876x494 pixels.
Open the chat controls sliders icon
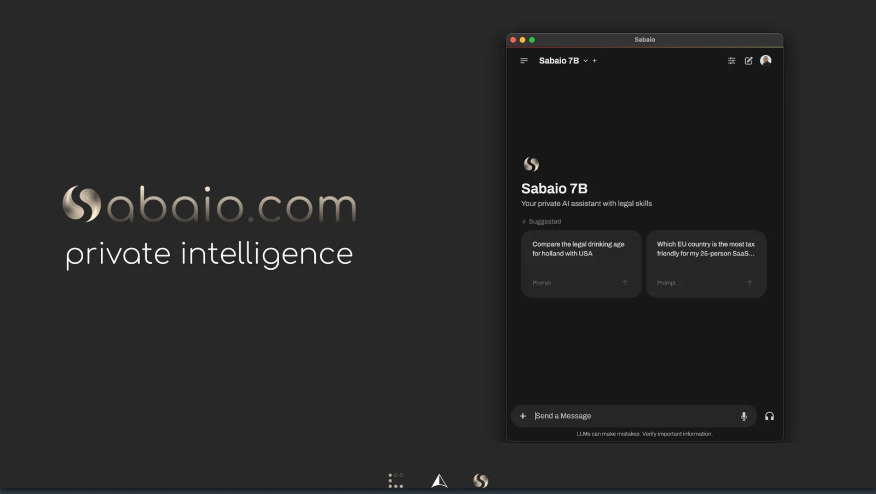click(731, 61)
